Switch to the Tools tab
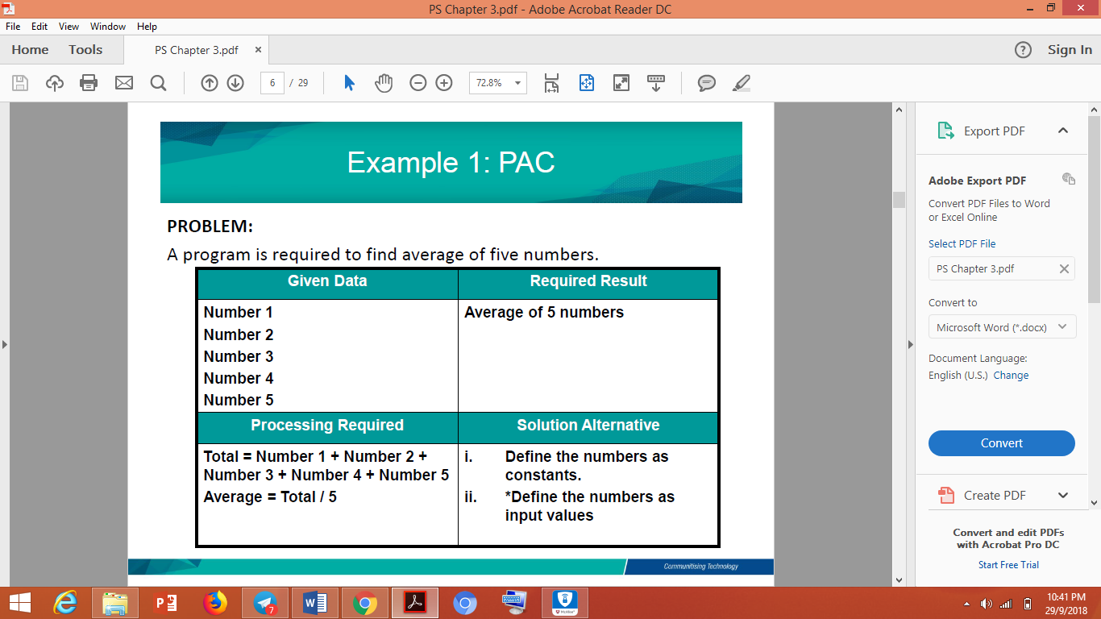This screenshot has width=1101, height=619. 85,49
